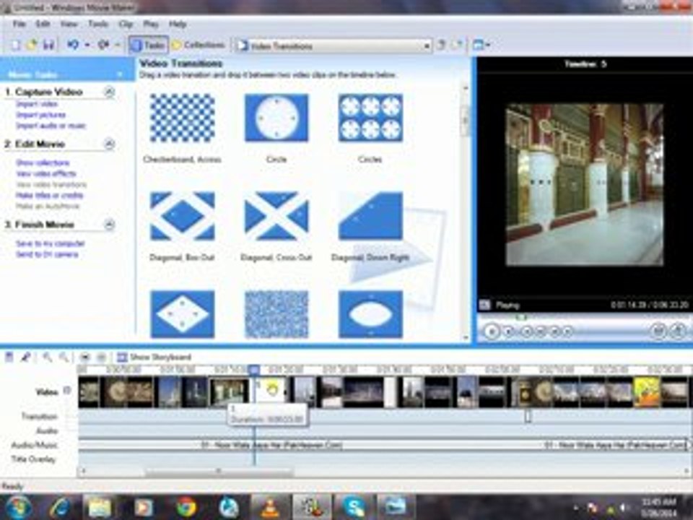The width and height of the screenshot is (693, 520).
Task: Click the timeline horizontal scrollbar
Action: click(x=383, y=472)
